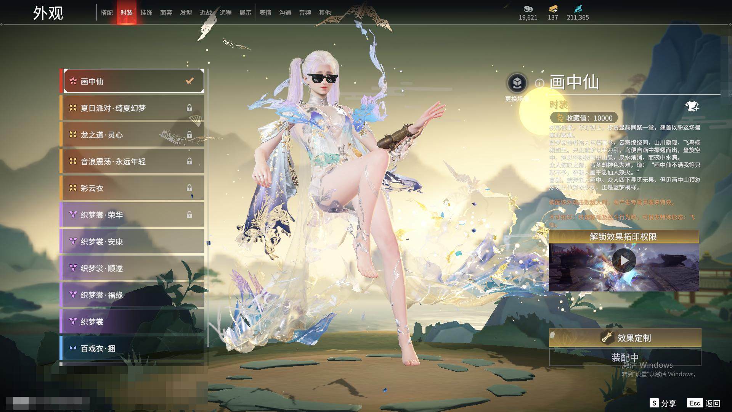The width and height of the screenshot is (732, 412).
Task: Click the gold ingot currency icon
Action: point(553,9)
